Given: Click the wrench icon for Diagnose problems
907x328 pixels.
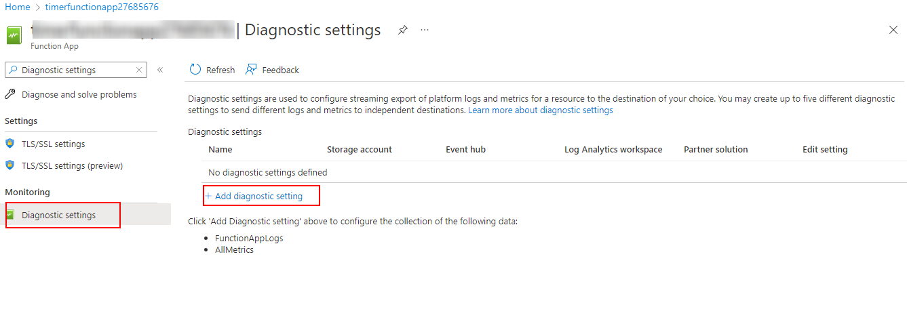Looking at the screenshot, I should 10,94.
